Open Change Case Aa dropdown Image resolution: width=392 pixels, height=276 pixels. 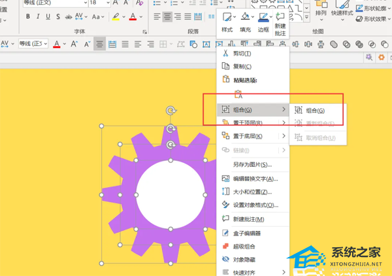tap(98, 17)
